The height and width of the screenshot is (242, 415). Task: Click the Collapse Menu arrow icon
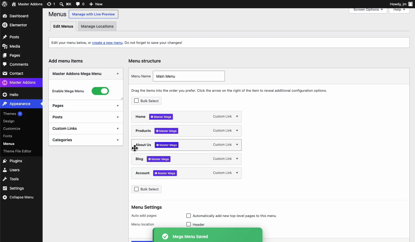[x=5, y=197]
